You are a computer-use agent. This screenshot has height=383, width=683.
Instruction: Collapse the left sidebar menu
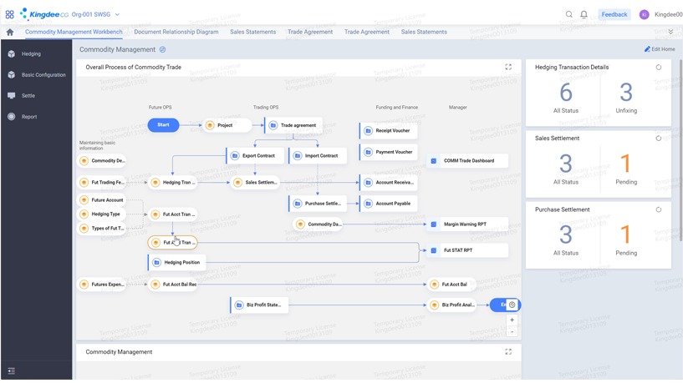11,370
